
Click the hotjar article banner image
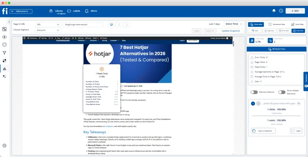128,63
